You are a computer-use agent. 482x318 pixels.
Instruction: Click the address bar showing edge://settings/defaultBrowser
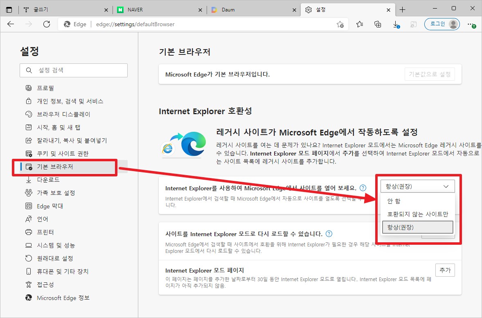[203, 24]
